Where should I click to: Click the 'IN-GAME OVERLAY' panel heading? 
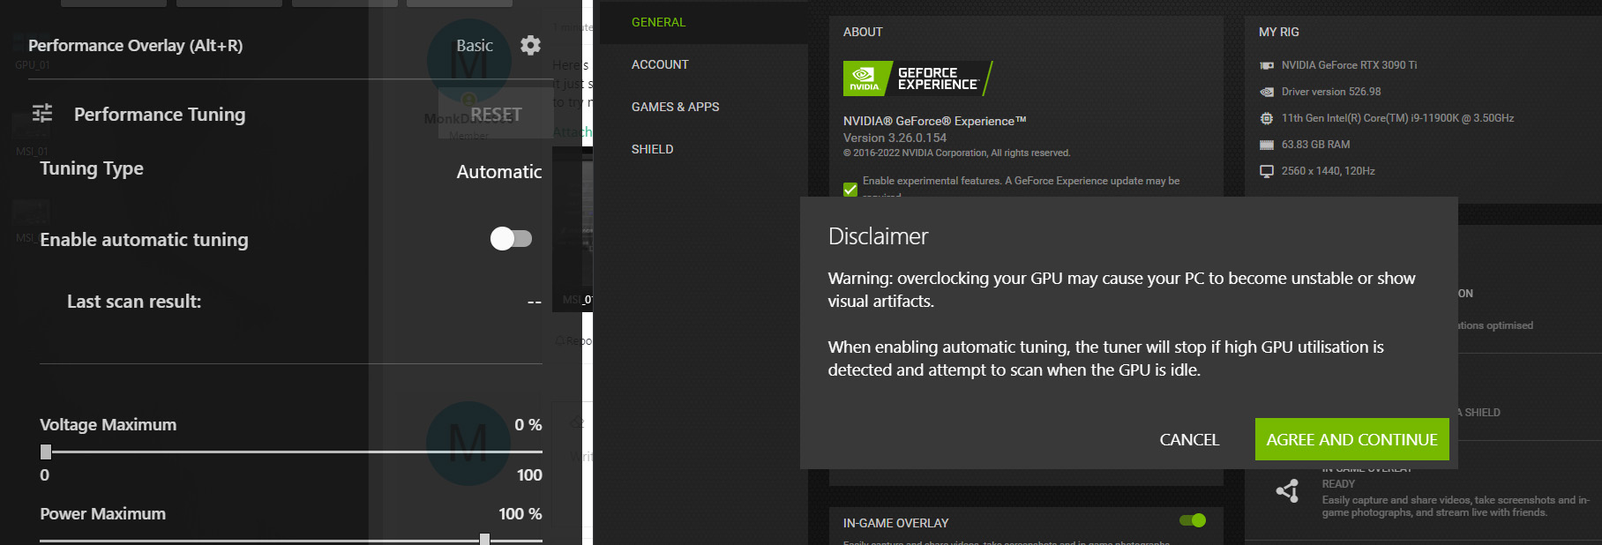896,523
